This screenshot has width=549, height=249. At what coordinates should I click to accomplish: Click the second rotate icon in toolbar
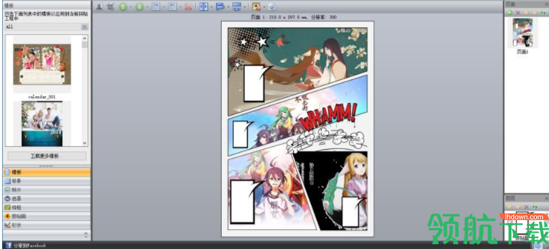tap(172, 7)
